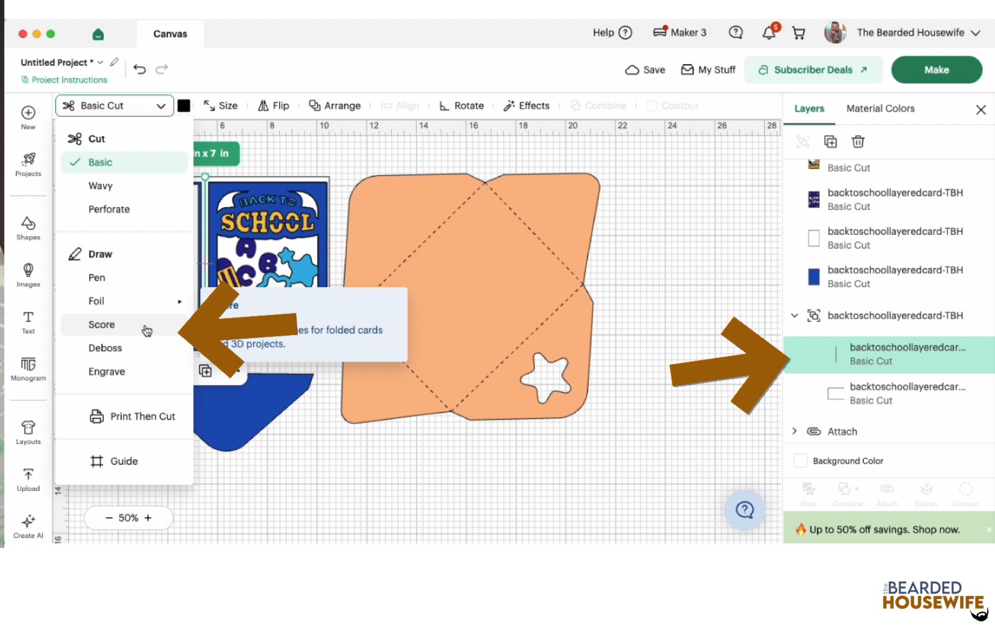This screenshot has width=995, height=632.
Task: Click the Size toolbar option
Action: point(221,106)
